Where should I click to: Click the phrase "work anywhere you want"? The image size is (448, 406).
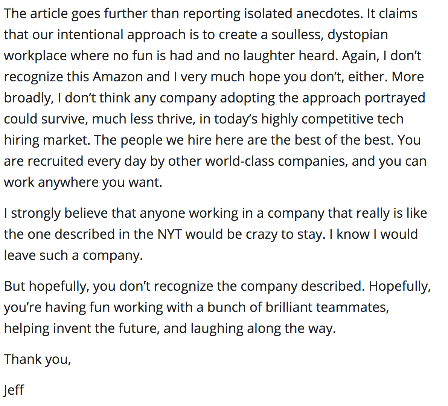[x=83, y=182]
